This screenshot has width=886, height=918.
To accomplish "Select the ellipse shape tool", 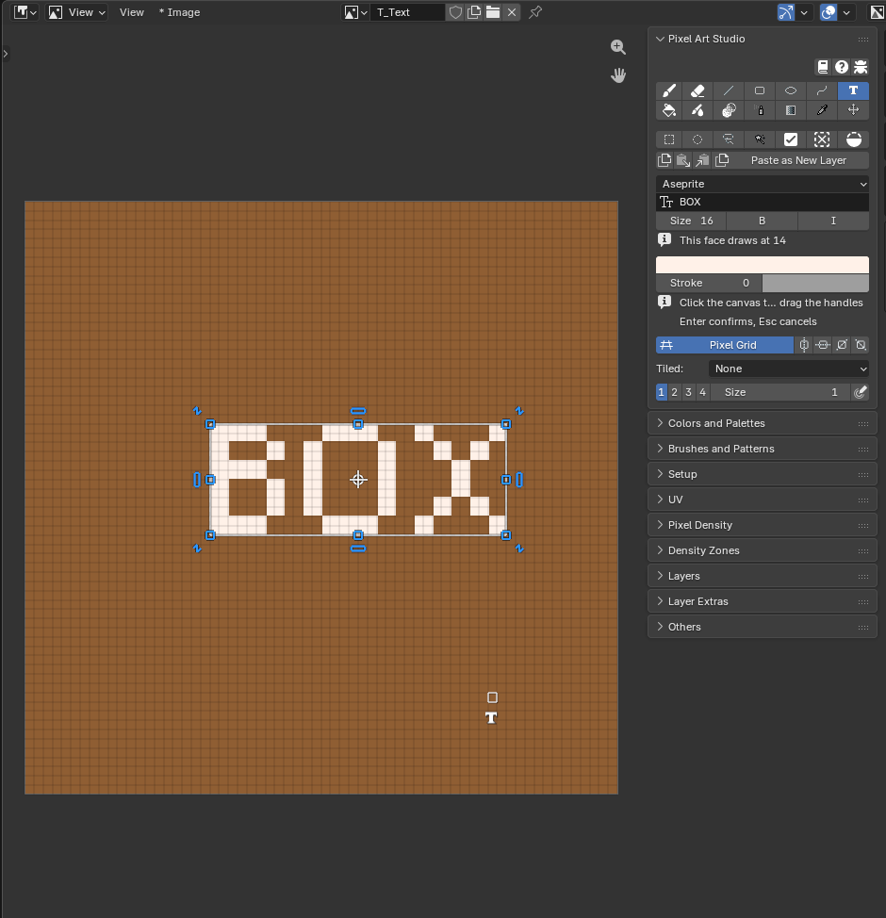I will tap(791, 90).
